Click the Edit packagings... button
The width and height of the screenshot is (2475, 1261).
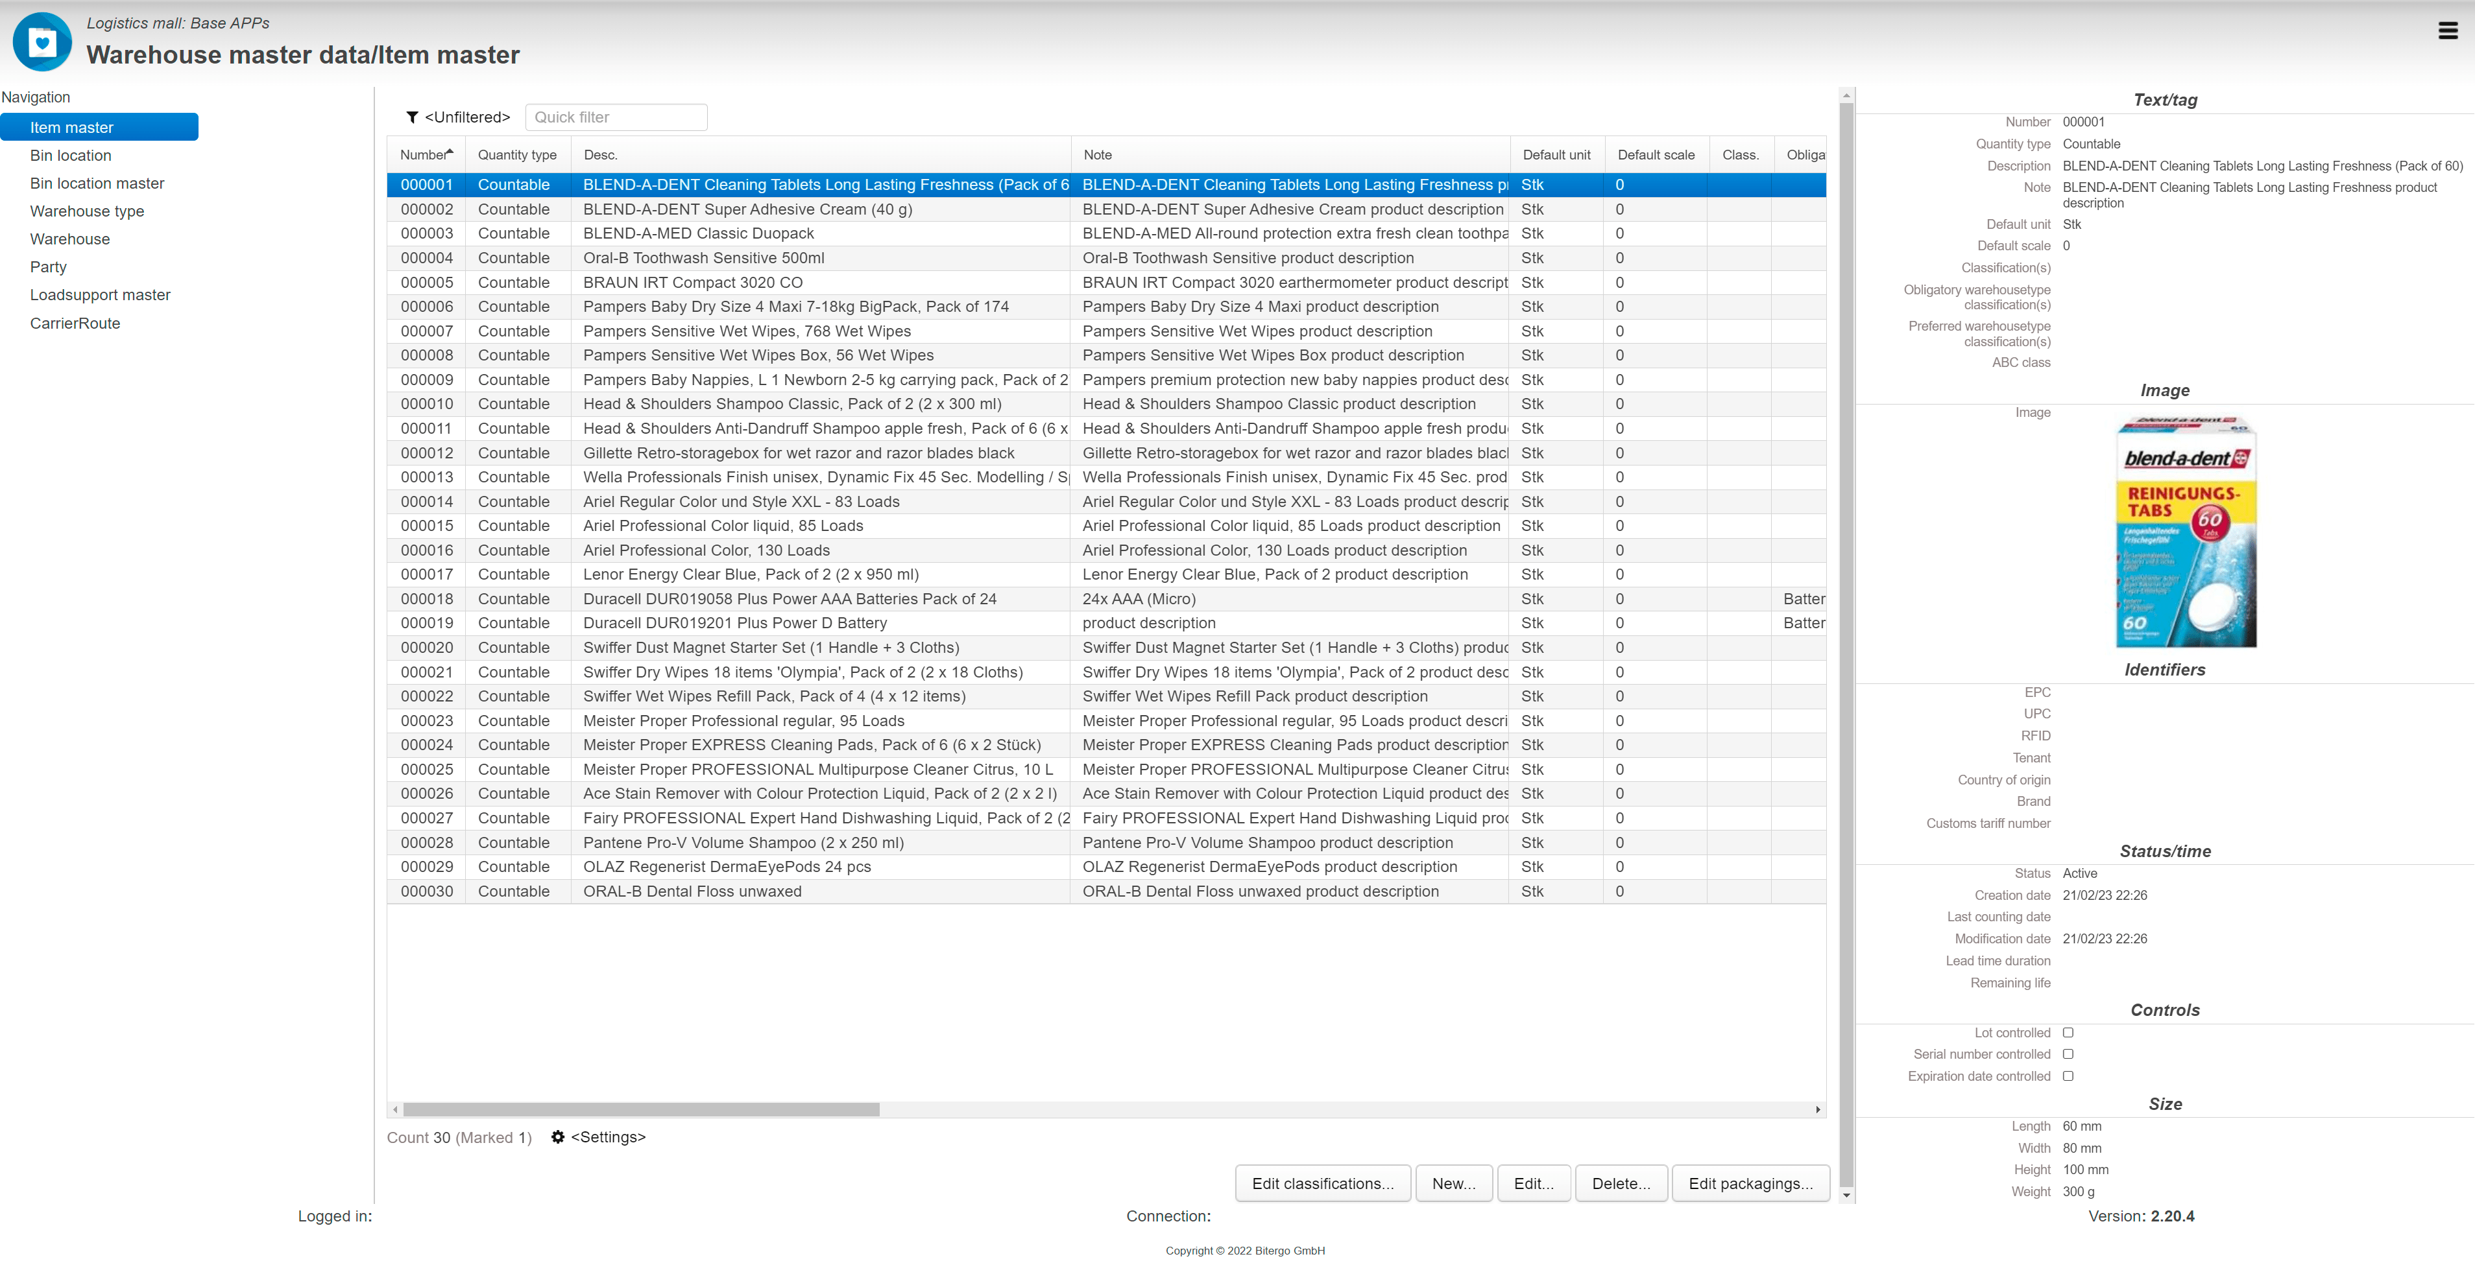[1750, 1183]
